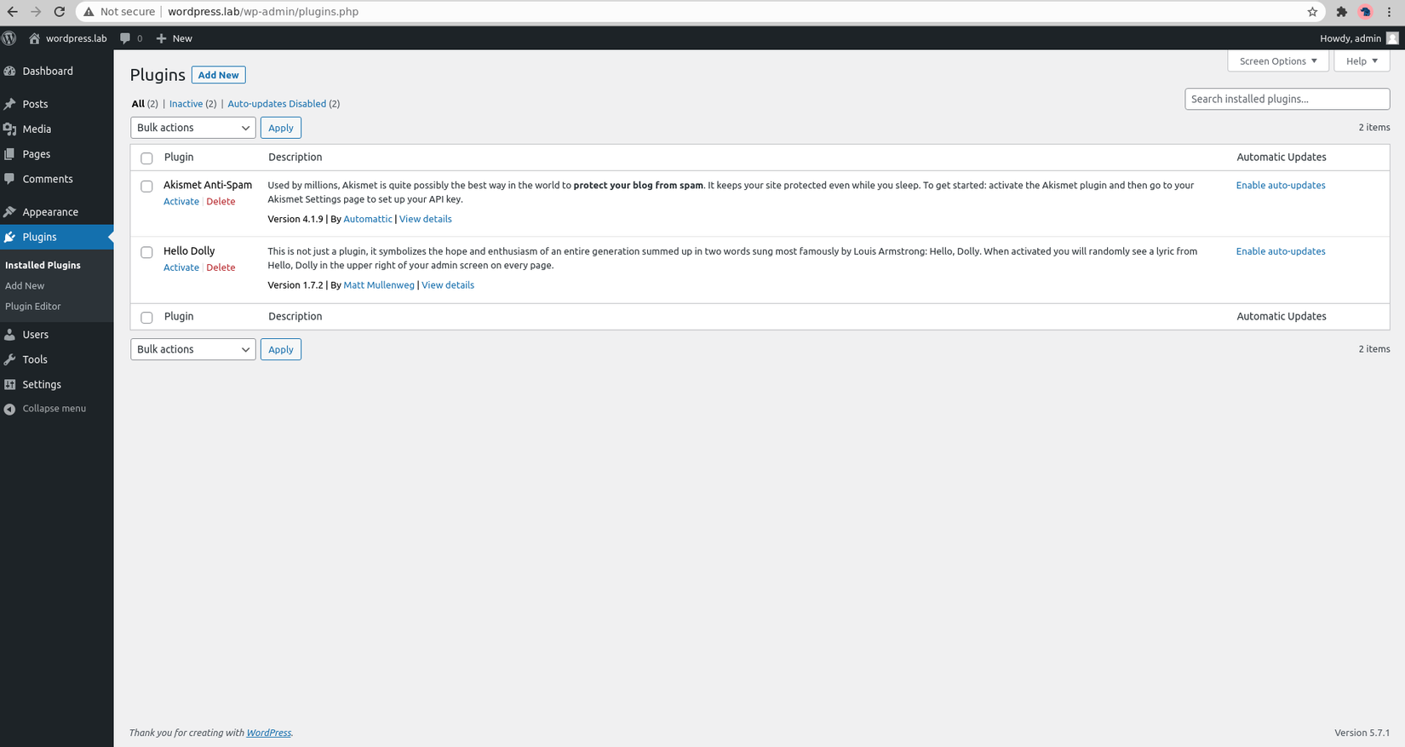Go back with the browser back arrow
The height and width of the screenshot is (747, 1405).
coord(13,12)
